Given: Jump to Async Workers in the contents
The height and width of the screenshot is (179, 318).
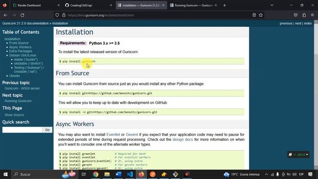Looking at the screenshot, I should pos(20,47).
